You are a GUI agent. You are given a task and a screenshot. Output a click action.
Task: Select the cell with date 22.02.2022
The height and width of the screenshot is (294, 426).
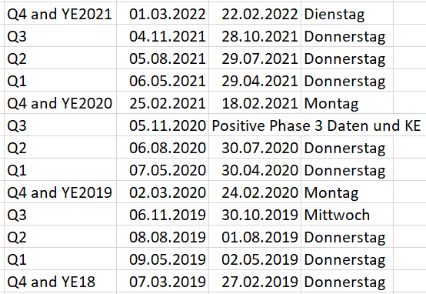pos(255,14)
